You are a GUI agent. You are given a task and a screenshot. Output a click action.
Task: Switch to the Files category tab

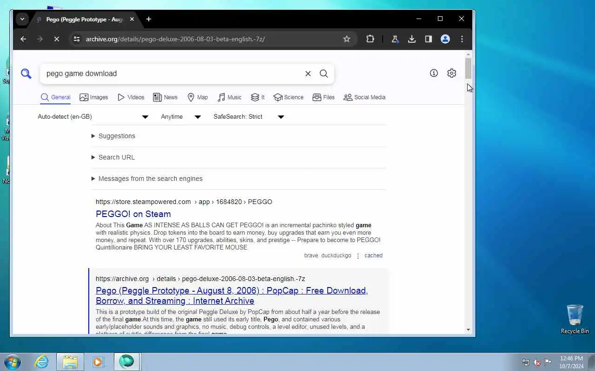pyautogui.click(x=323, y=97)
